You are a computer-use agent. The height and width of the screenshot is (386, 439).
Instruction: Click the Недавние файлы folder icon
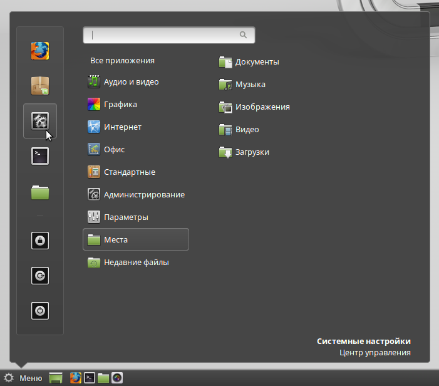pos(94,263)
